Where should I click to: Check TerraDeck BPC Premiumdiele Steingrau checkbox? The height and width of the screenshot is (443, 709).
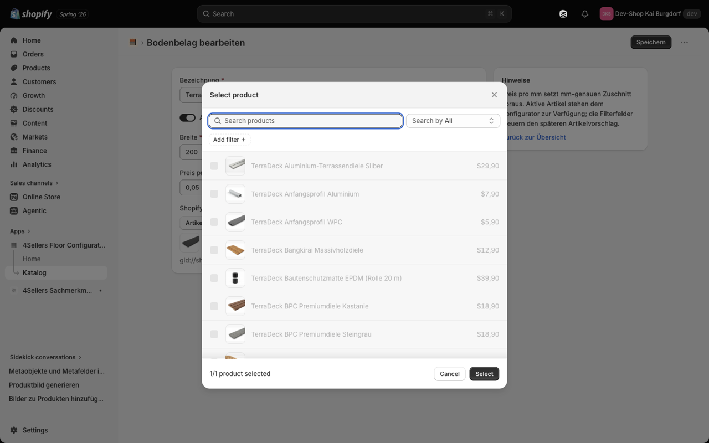click(214, 334)
